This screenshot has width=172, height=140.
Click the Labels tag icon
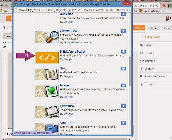tap(141, 45)
